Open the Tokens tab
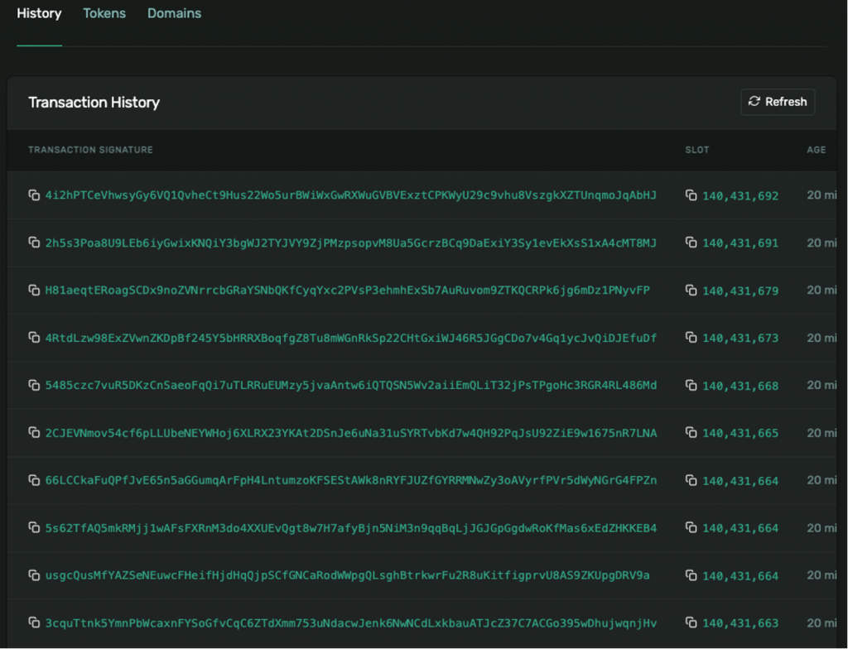848x649 pixels. click(104, 13)
